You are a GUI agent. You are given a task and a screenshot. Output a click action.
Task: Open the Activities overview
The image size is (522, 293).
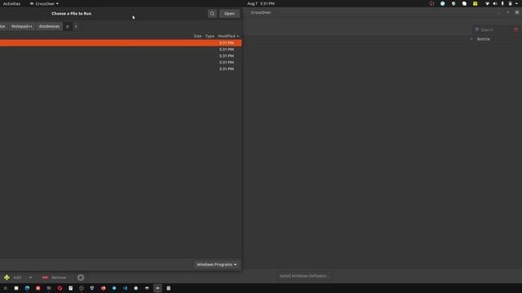coord(11,3)
